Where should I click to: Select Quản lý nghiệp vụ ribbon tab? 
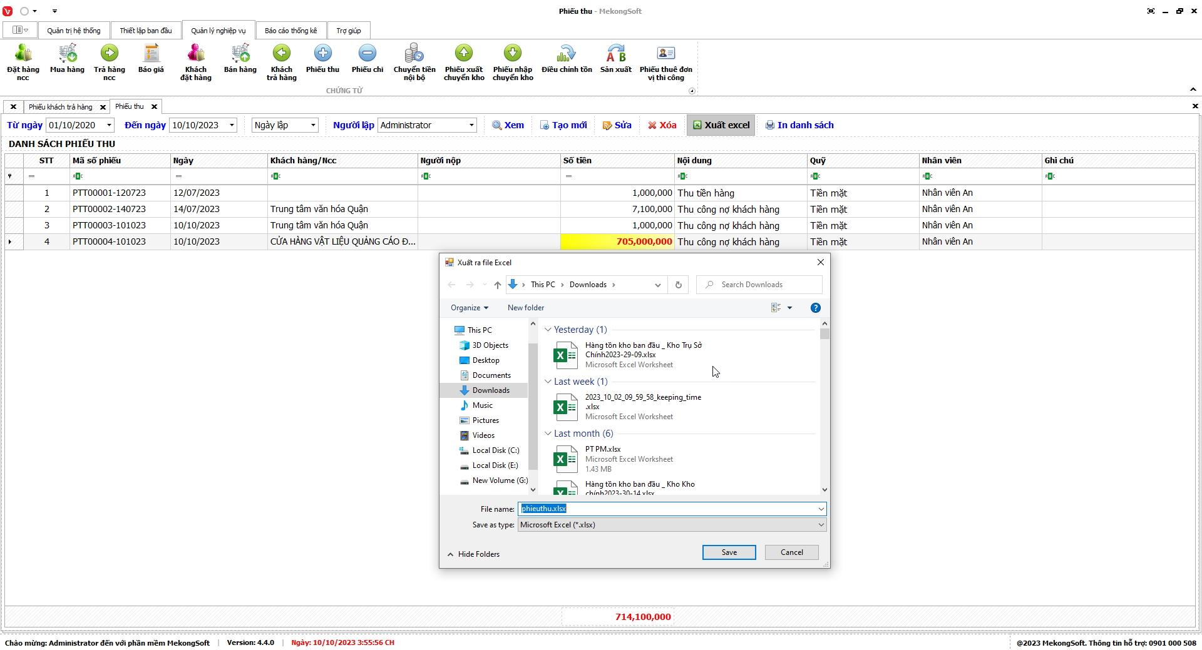point(218,31)
